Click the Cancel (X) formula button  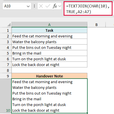click(x=41, y=6)
